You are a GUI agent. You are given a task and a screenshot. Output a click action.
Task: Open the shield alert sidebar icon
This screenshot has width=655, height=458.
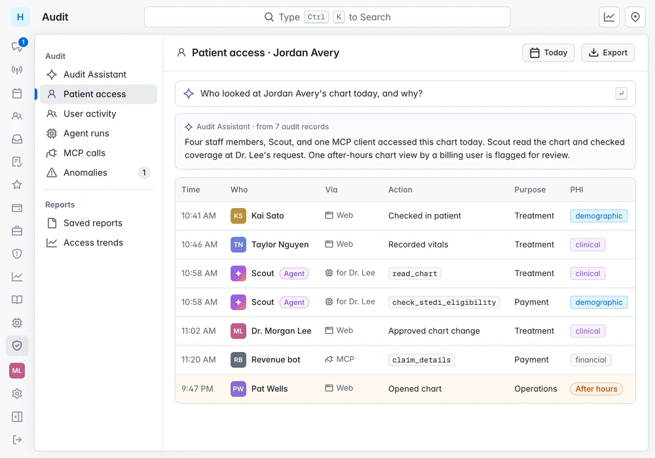17,254
